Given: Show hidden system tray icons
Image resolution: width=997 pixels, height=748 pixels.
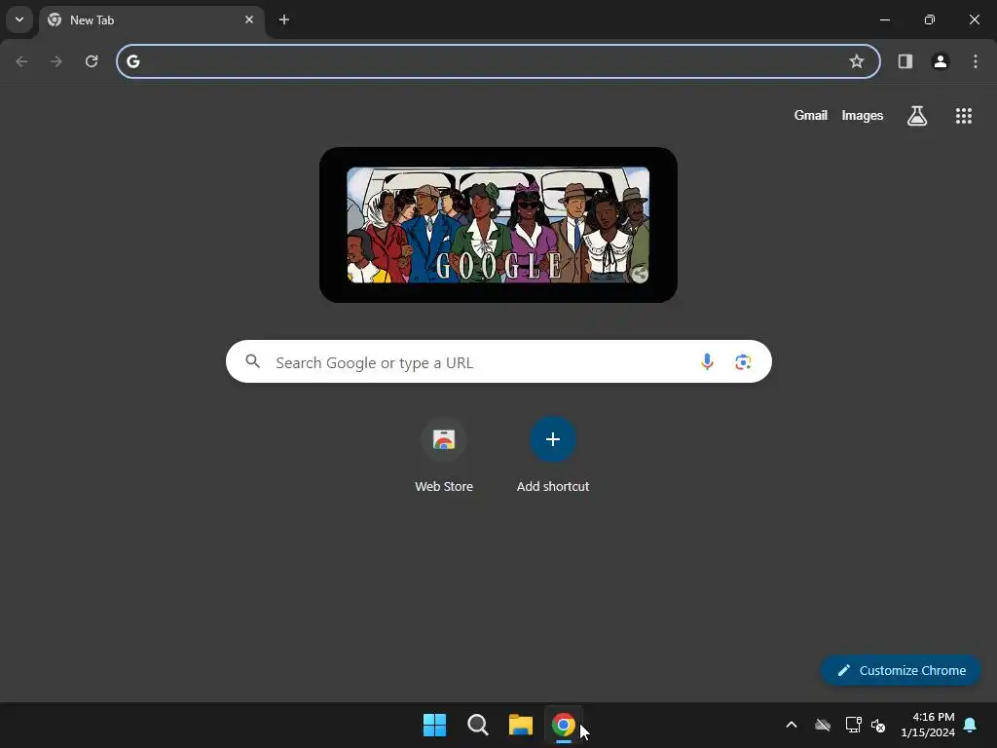Looking at the screenshot, I should [791, 725].
